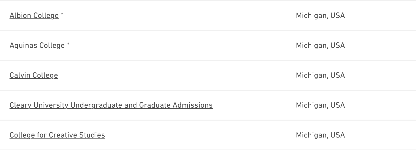Click the Aquinas College name text
Image resolution: width=417 pixels, height=150 pixels.
37,45
